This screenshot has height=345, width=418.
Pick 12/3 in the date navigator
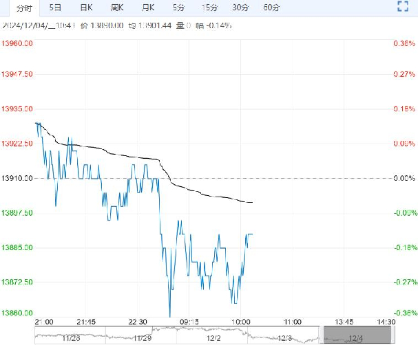pos(286,338)
